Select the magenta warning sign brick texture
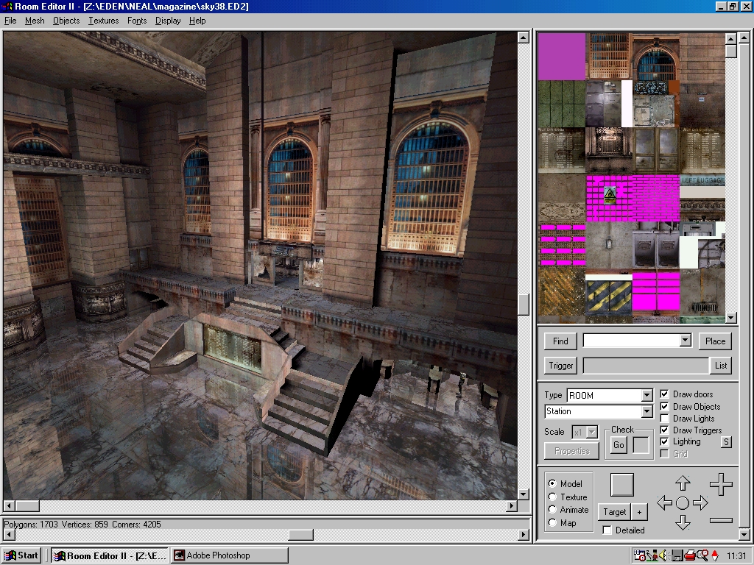The width and height of the screenshot is (754, 565). [x=609, y=199]
